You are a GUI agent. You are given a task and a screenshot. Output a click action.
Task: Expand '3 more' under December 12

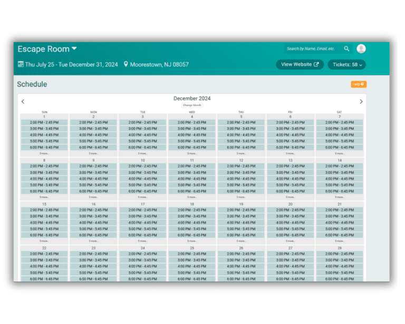pos(241,197)
